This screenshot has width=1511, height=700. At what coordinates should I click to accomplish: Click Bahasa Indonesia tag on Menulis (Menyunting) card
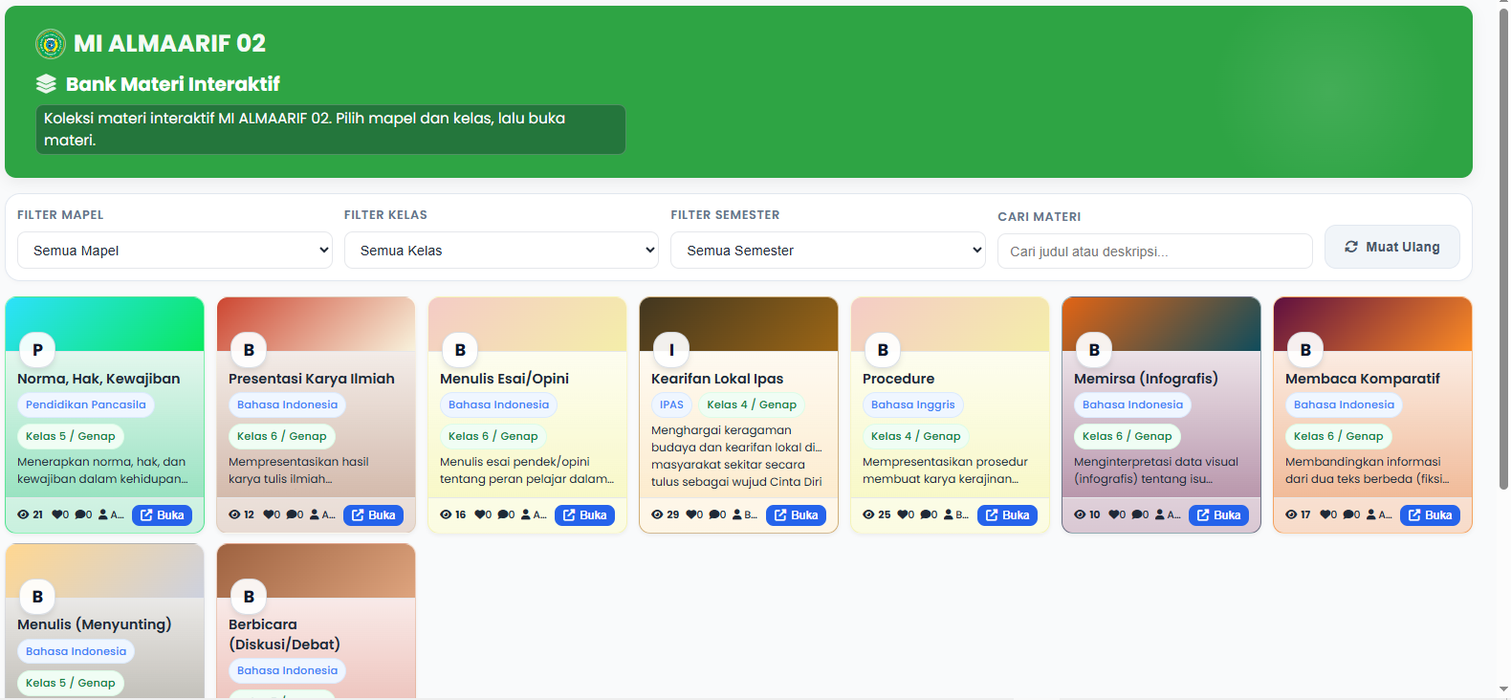[77, 651]
